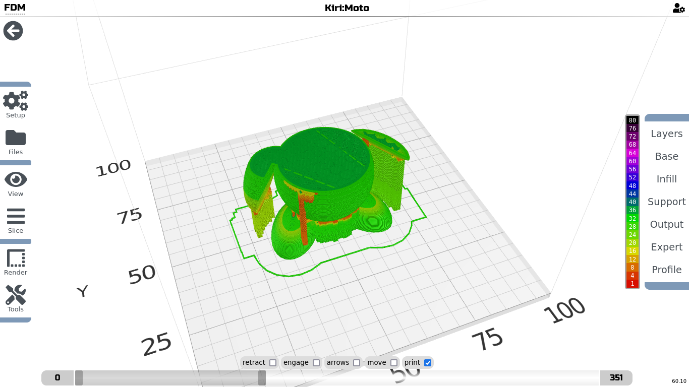
Task: Enable the arrows checkbox
Action: click(x=357, y=363)
